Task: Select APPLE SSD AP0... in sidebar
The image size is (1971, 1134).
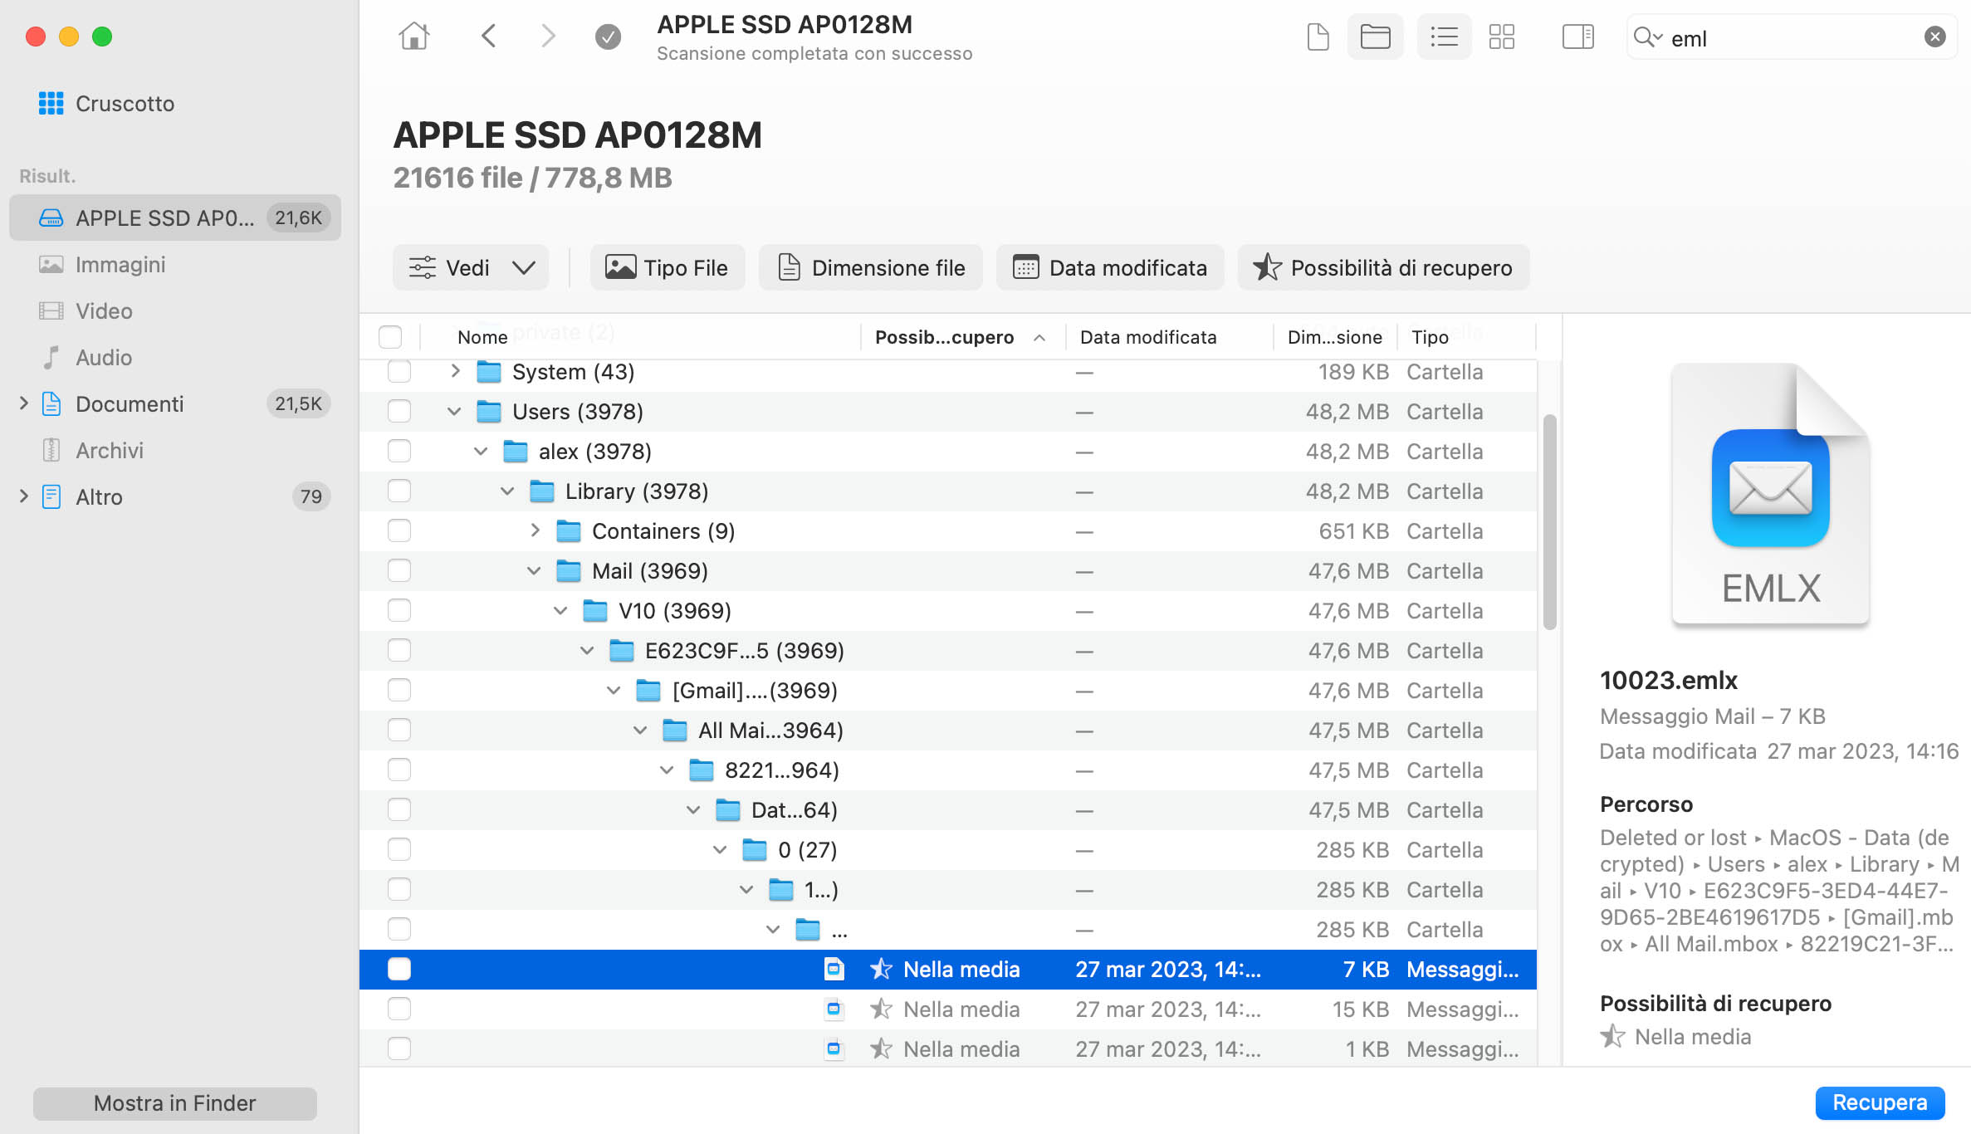Action: [175, 218]
